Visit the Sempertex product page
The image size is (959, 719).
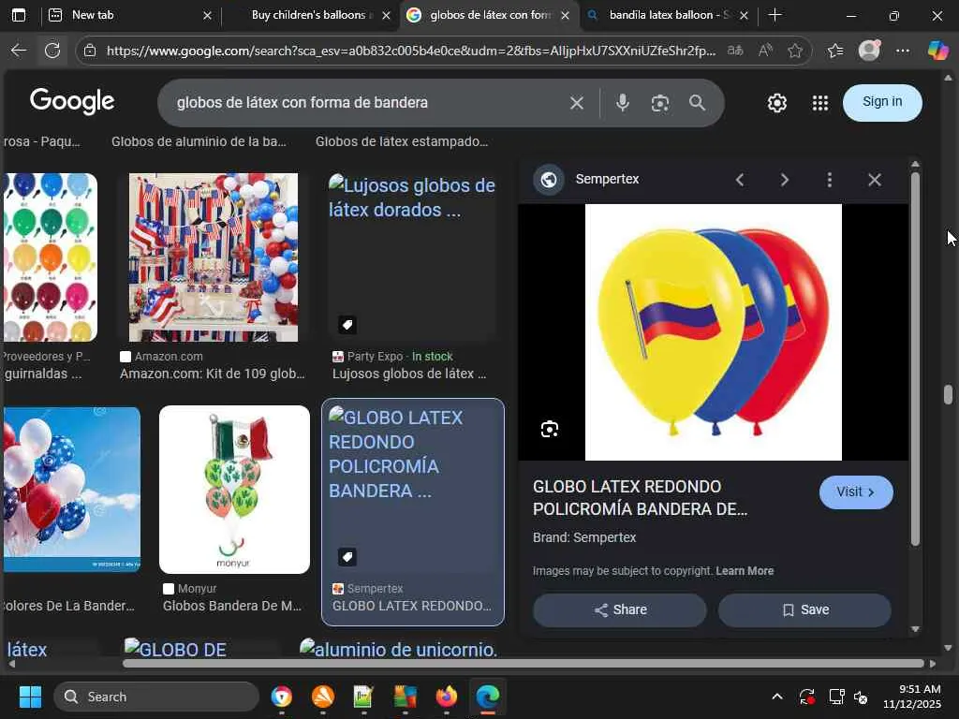point(856,492)
